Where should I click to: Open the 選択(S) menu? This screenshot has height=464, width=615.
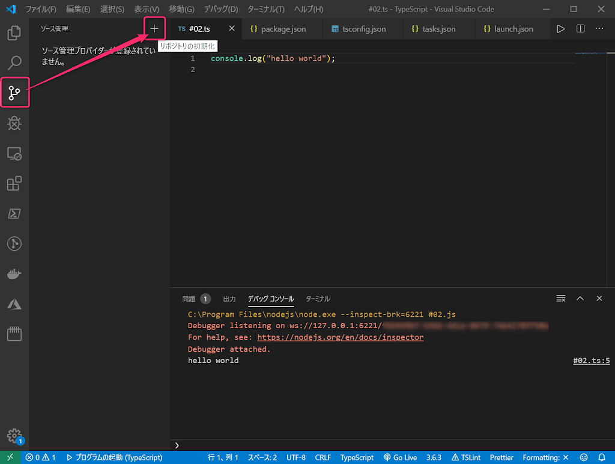112,9
